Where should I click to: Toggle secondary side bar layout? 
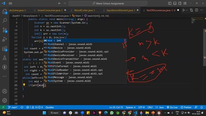click(x=180, y=4)
